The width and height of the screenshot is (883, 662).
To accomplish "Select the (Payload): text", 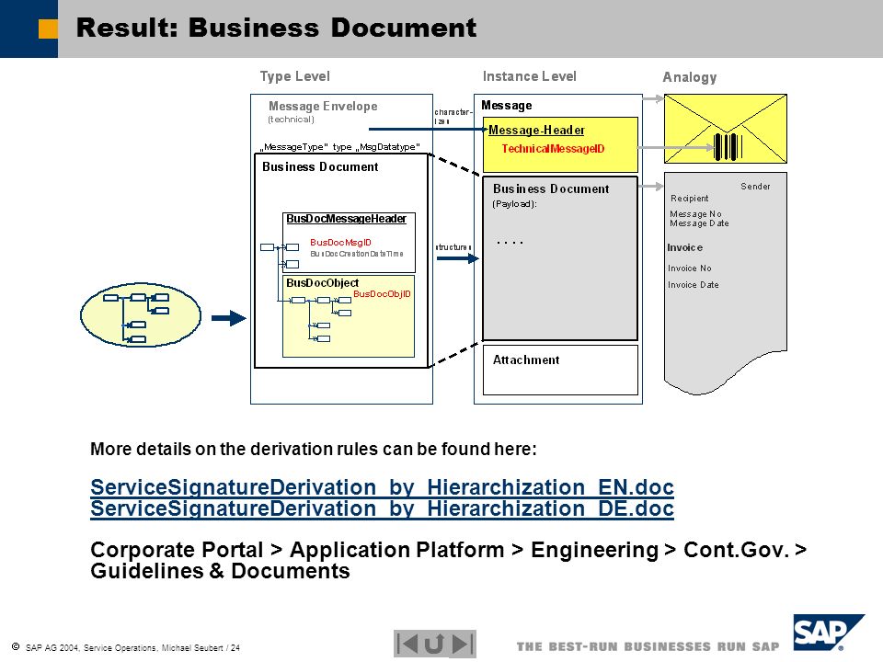I will 514,204.
